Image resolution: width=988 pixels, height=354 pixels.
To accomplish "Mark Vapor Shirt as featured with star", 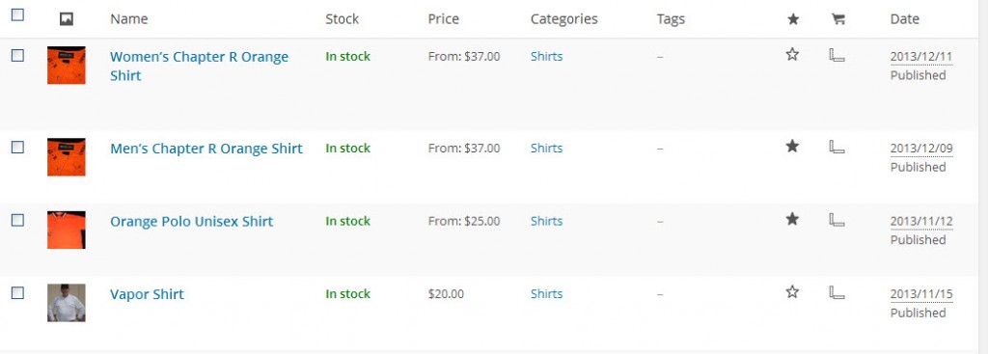I will pyautogui.click(x=792, y=292).
